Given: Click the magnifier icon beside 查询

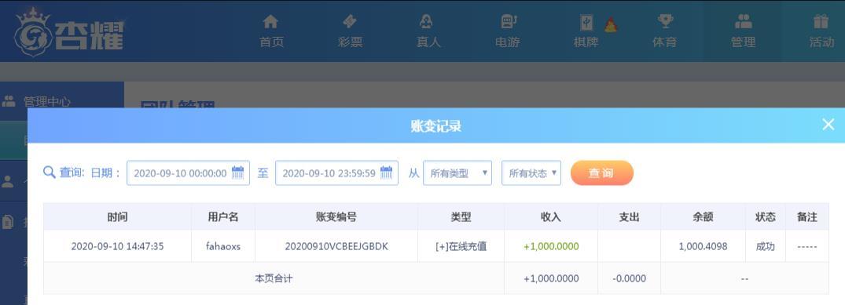Looking at the screenshot, I should (x=49, y=172).
